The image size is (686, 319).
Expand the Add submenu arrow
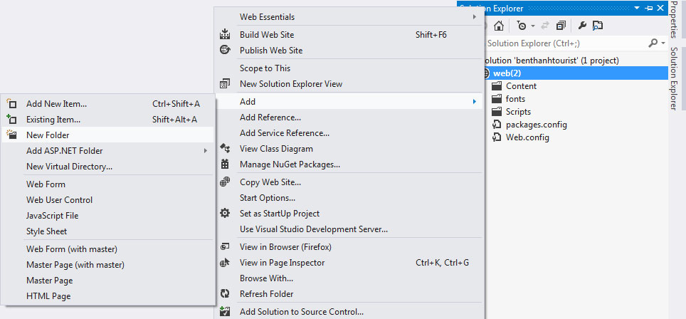474,102
